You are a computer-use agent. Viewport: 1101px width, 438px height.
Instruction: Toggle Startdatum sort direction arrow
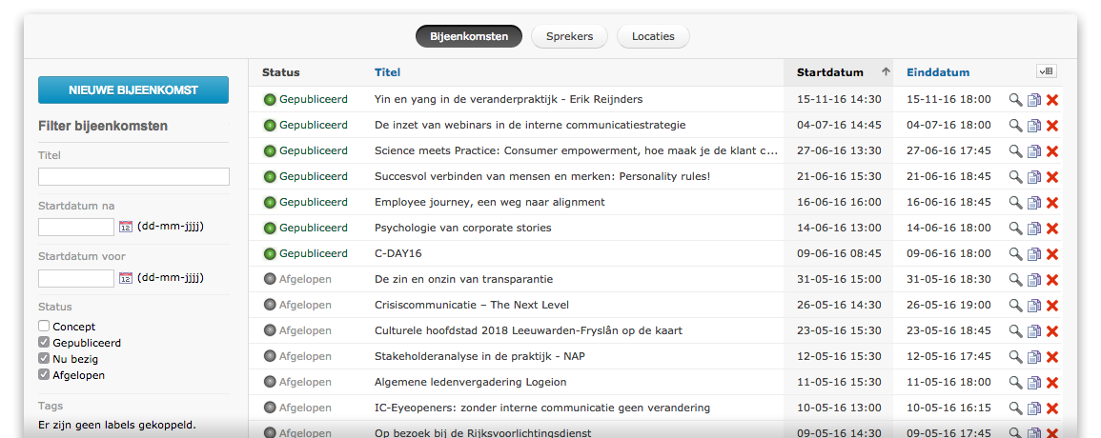[x=887, y=71]
